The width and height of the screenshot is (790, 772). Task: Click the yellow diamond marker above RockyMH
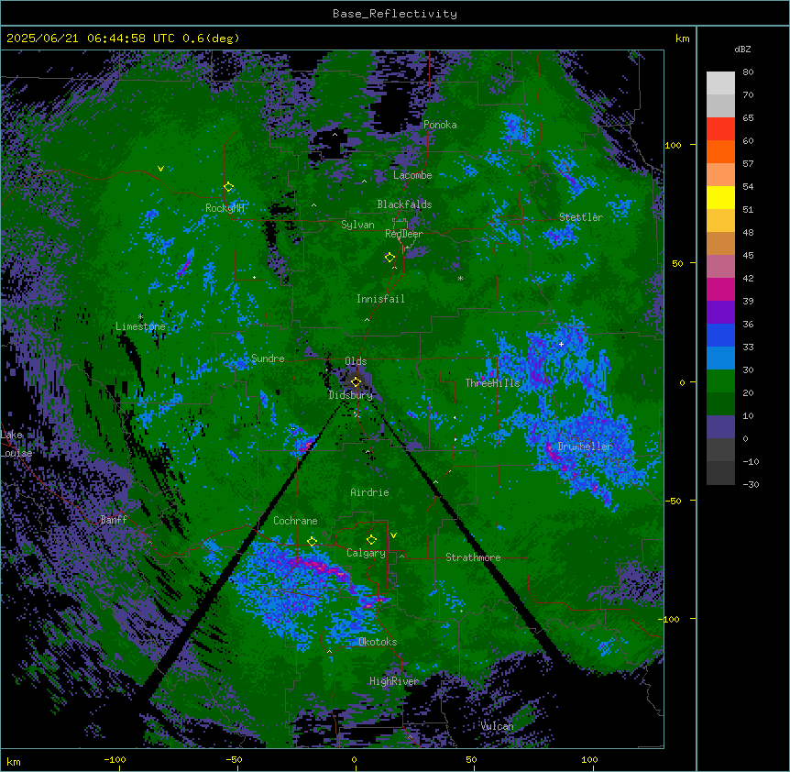click(229, 187)
